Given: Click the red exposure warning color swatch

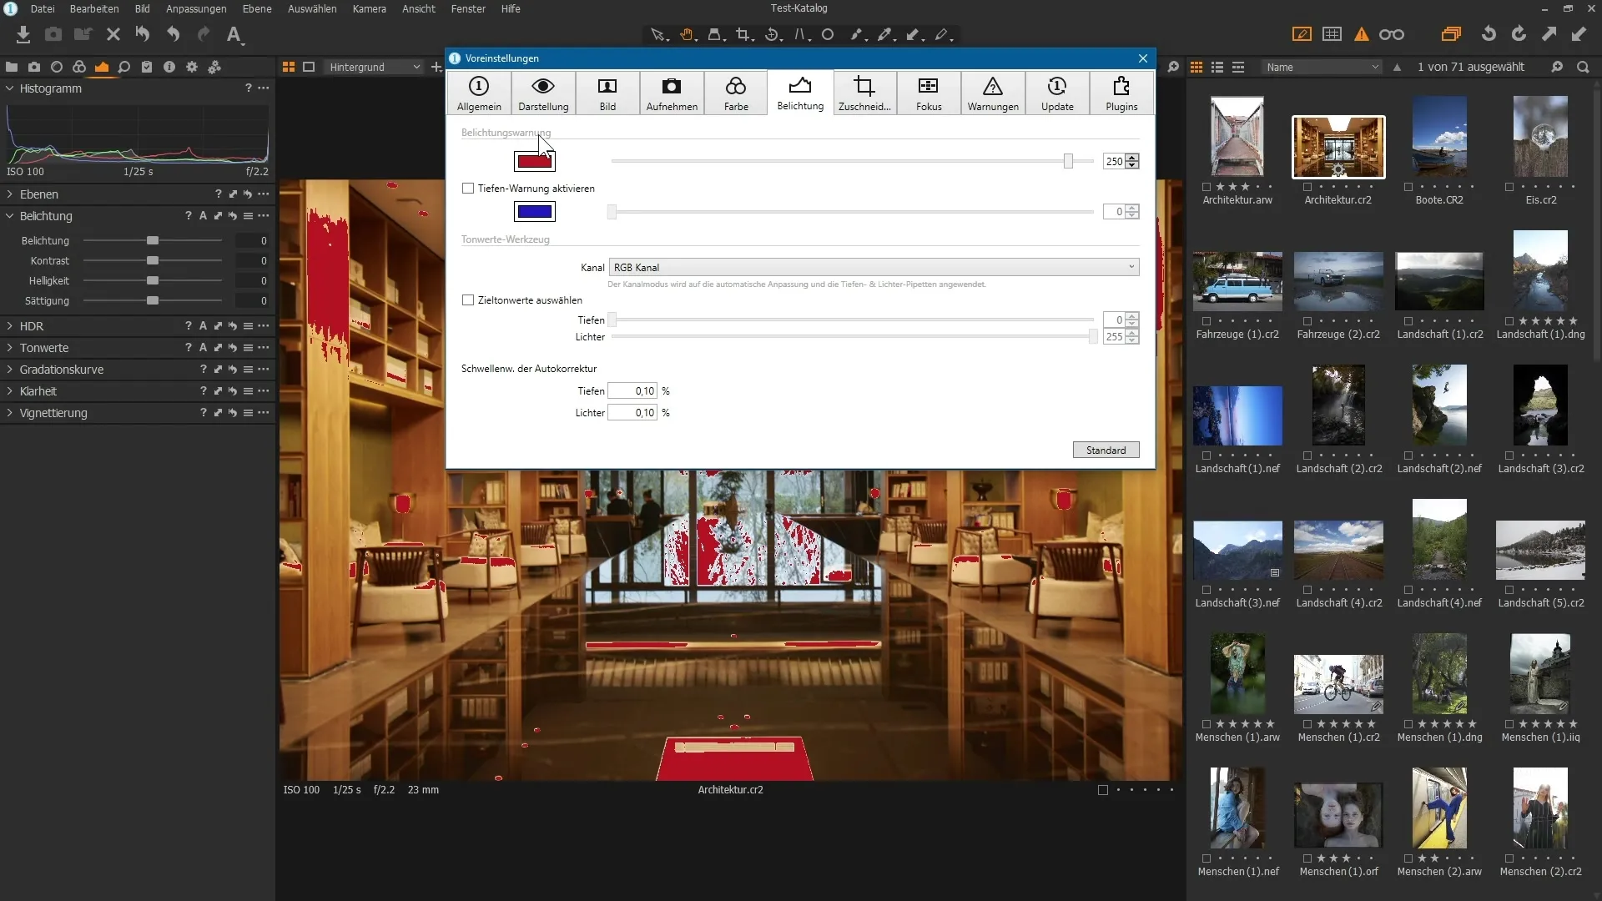Looking at the screenshot, I should click(535, 161).
